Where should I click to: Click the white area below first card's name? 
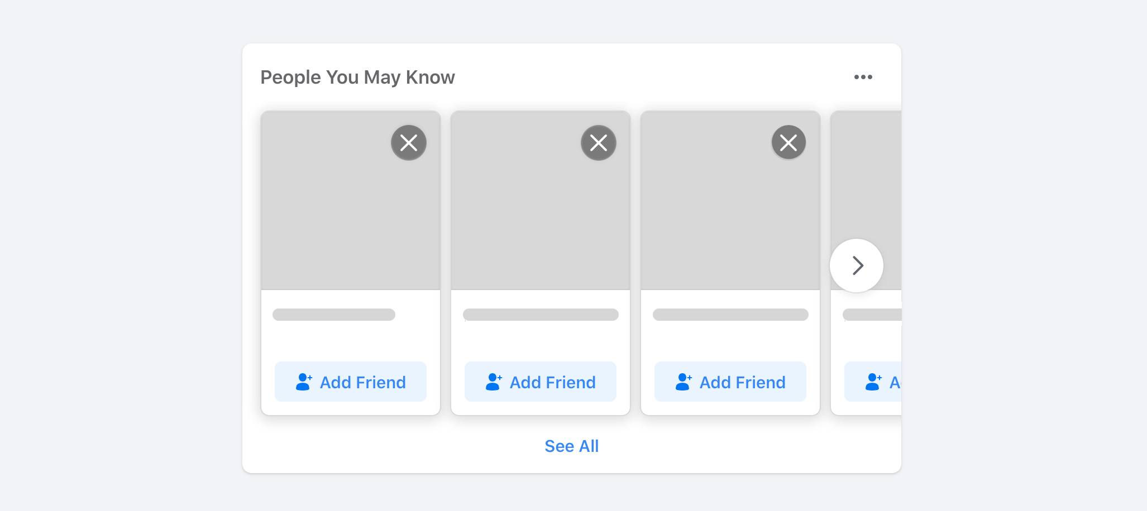tap(351, 340)
